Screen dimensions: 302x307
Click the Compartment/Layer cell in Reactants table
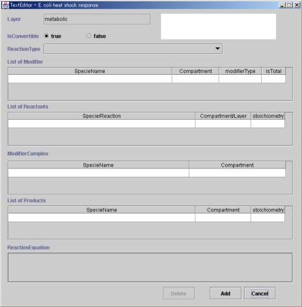[x=223, y=124]
